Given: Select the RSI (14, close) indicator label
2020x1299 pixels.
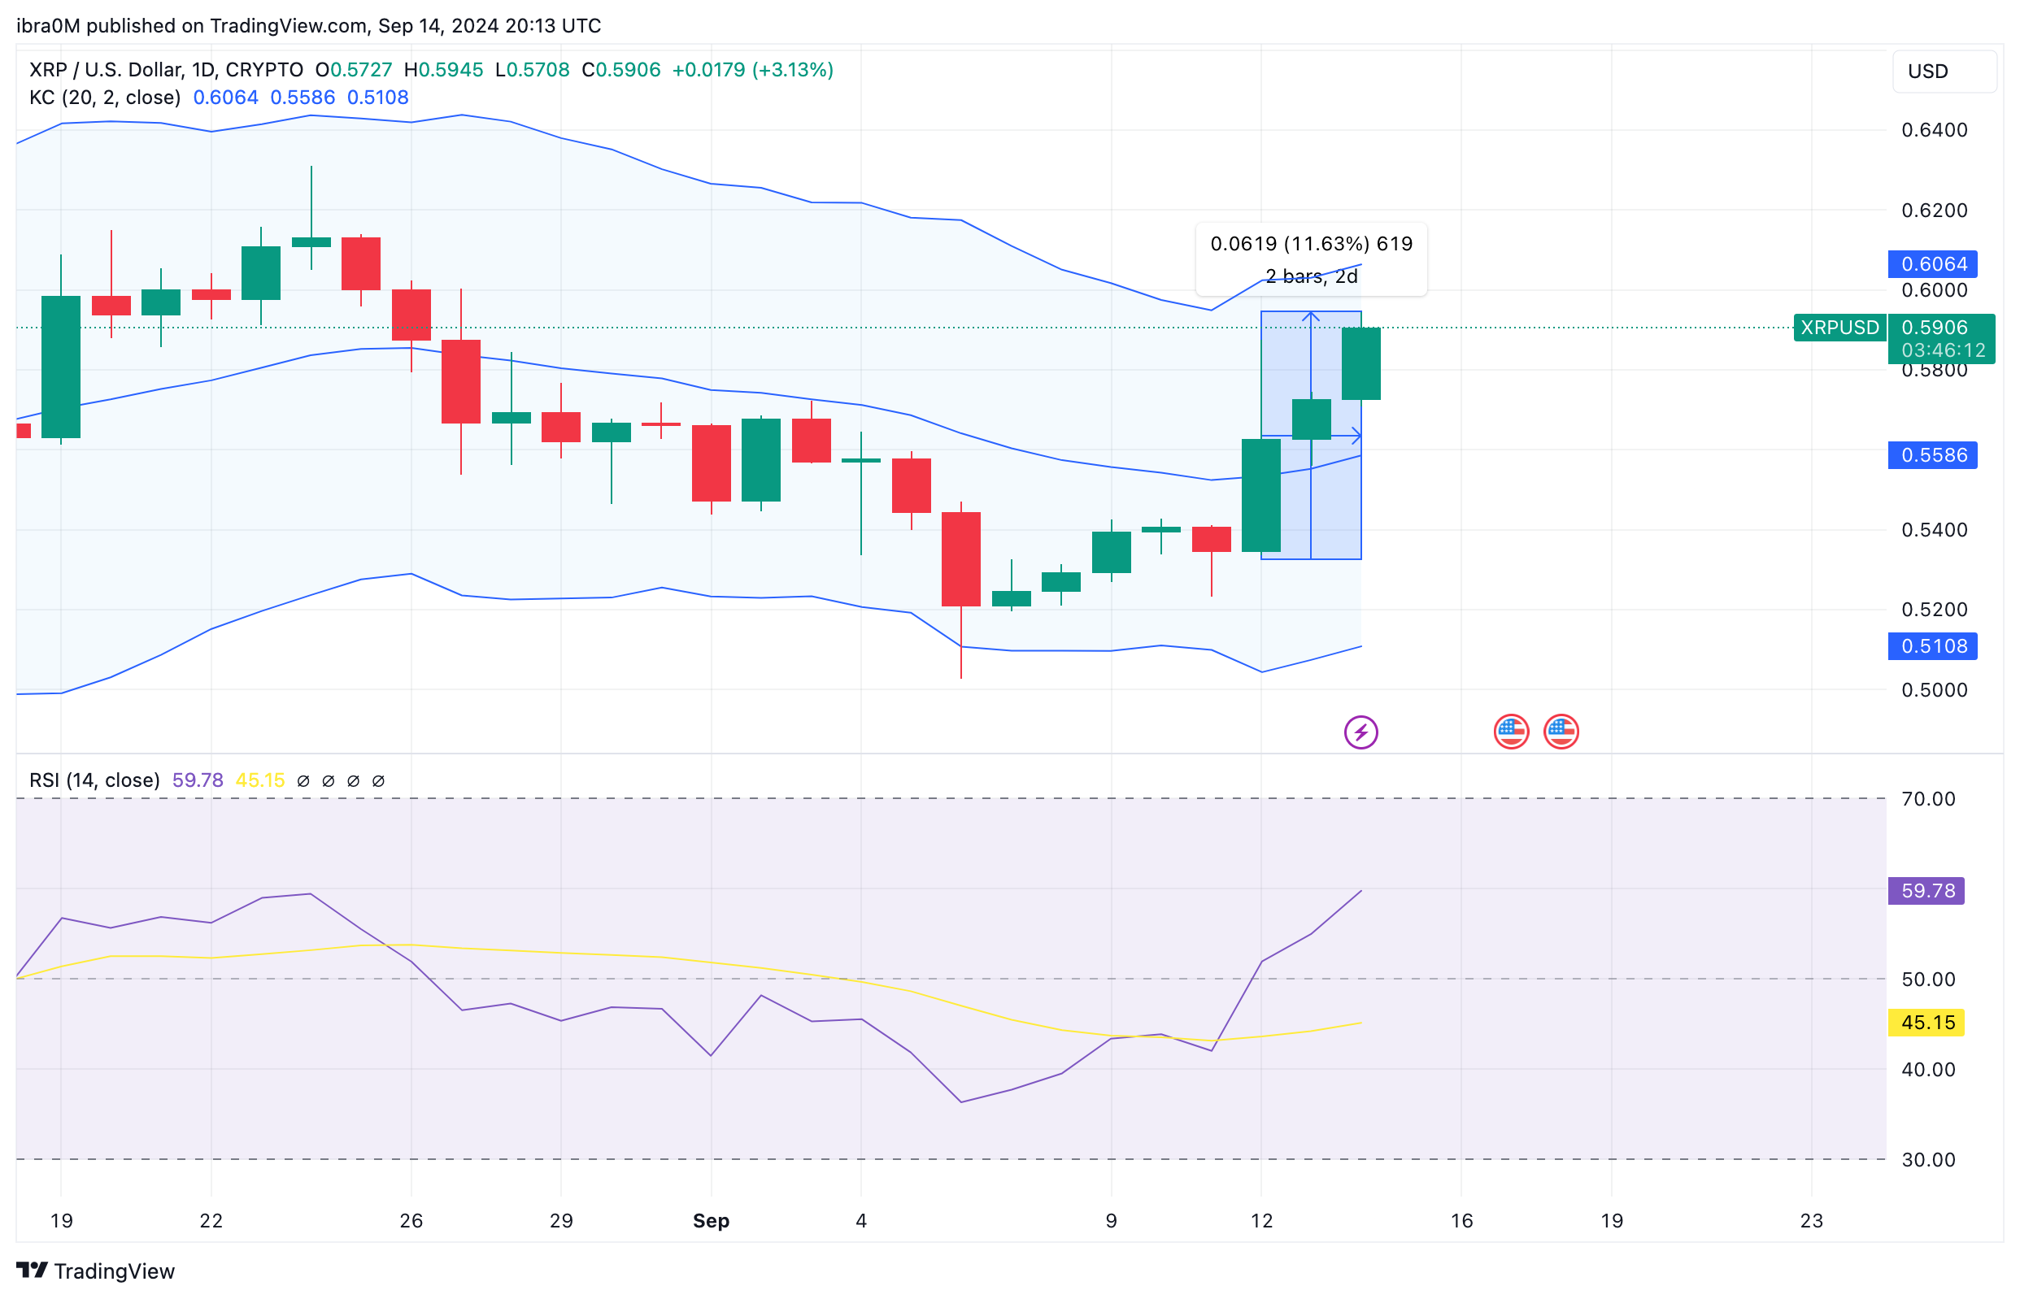Looking at the screenshot, I should (94, 780).
